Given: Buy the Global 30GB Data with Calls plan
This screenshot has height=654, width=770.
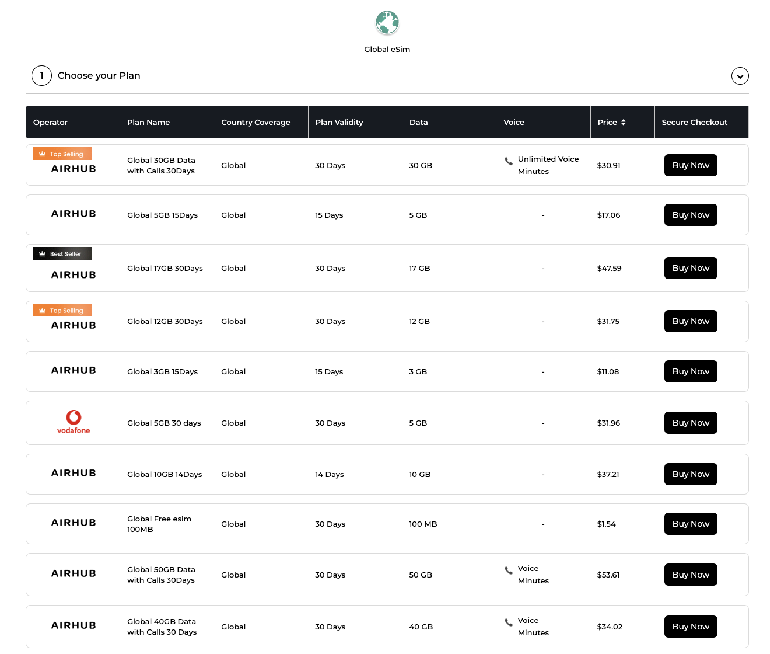Looking at the screenshot, I should click(691, 165).
